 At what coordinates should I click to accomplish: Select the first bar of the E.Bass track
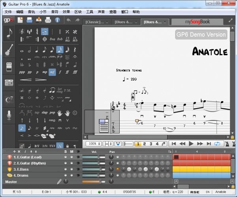coord(176,169)
